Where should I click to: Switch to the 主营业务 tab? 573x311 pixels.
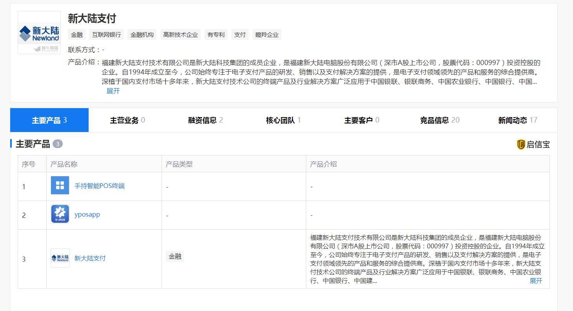(127, 120)
